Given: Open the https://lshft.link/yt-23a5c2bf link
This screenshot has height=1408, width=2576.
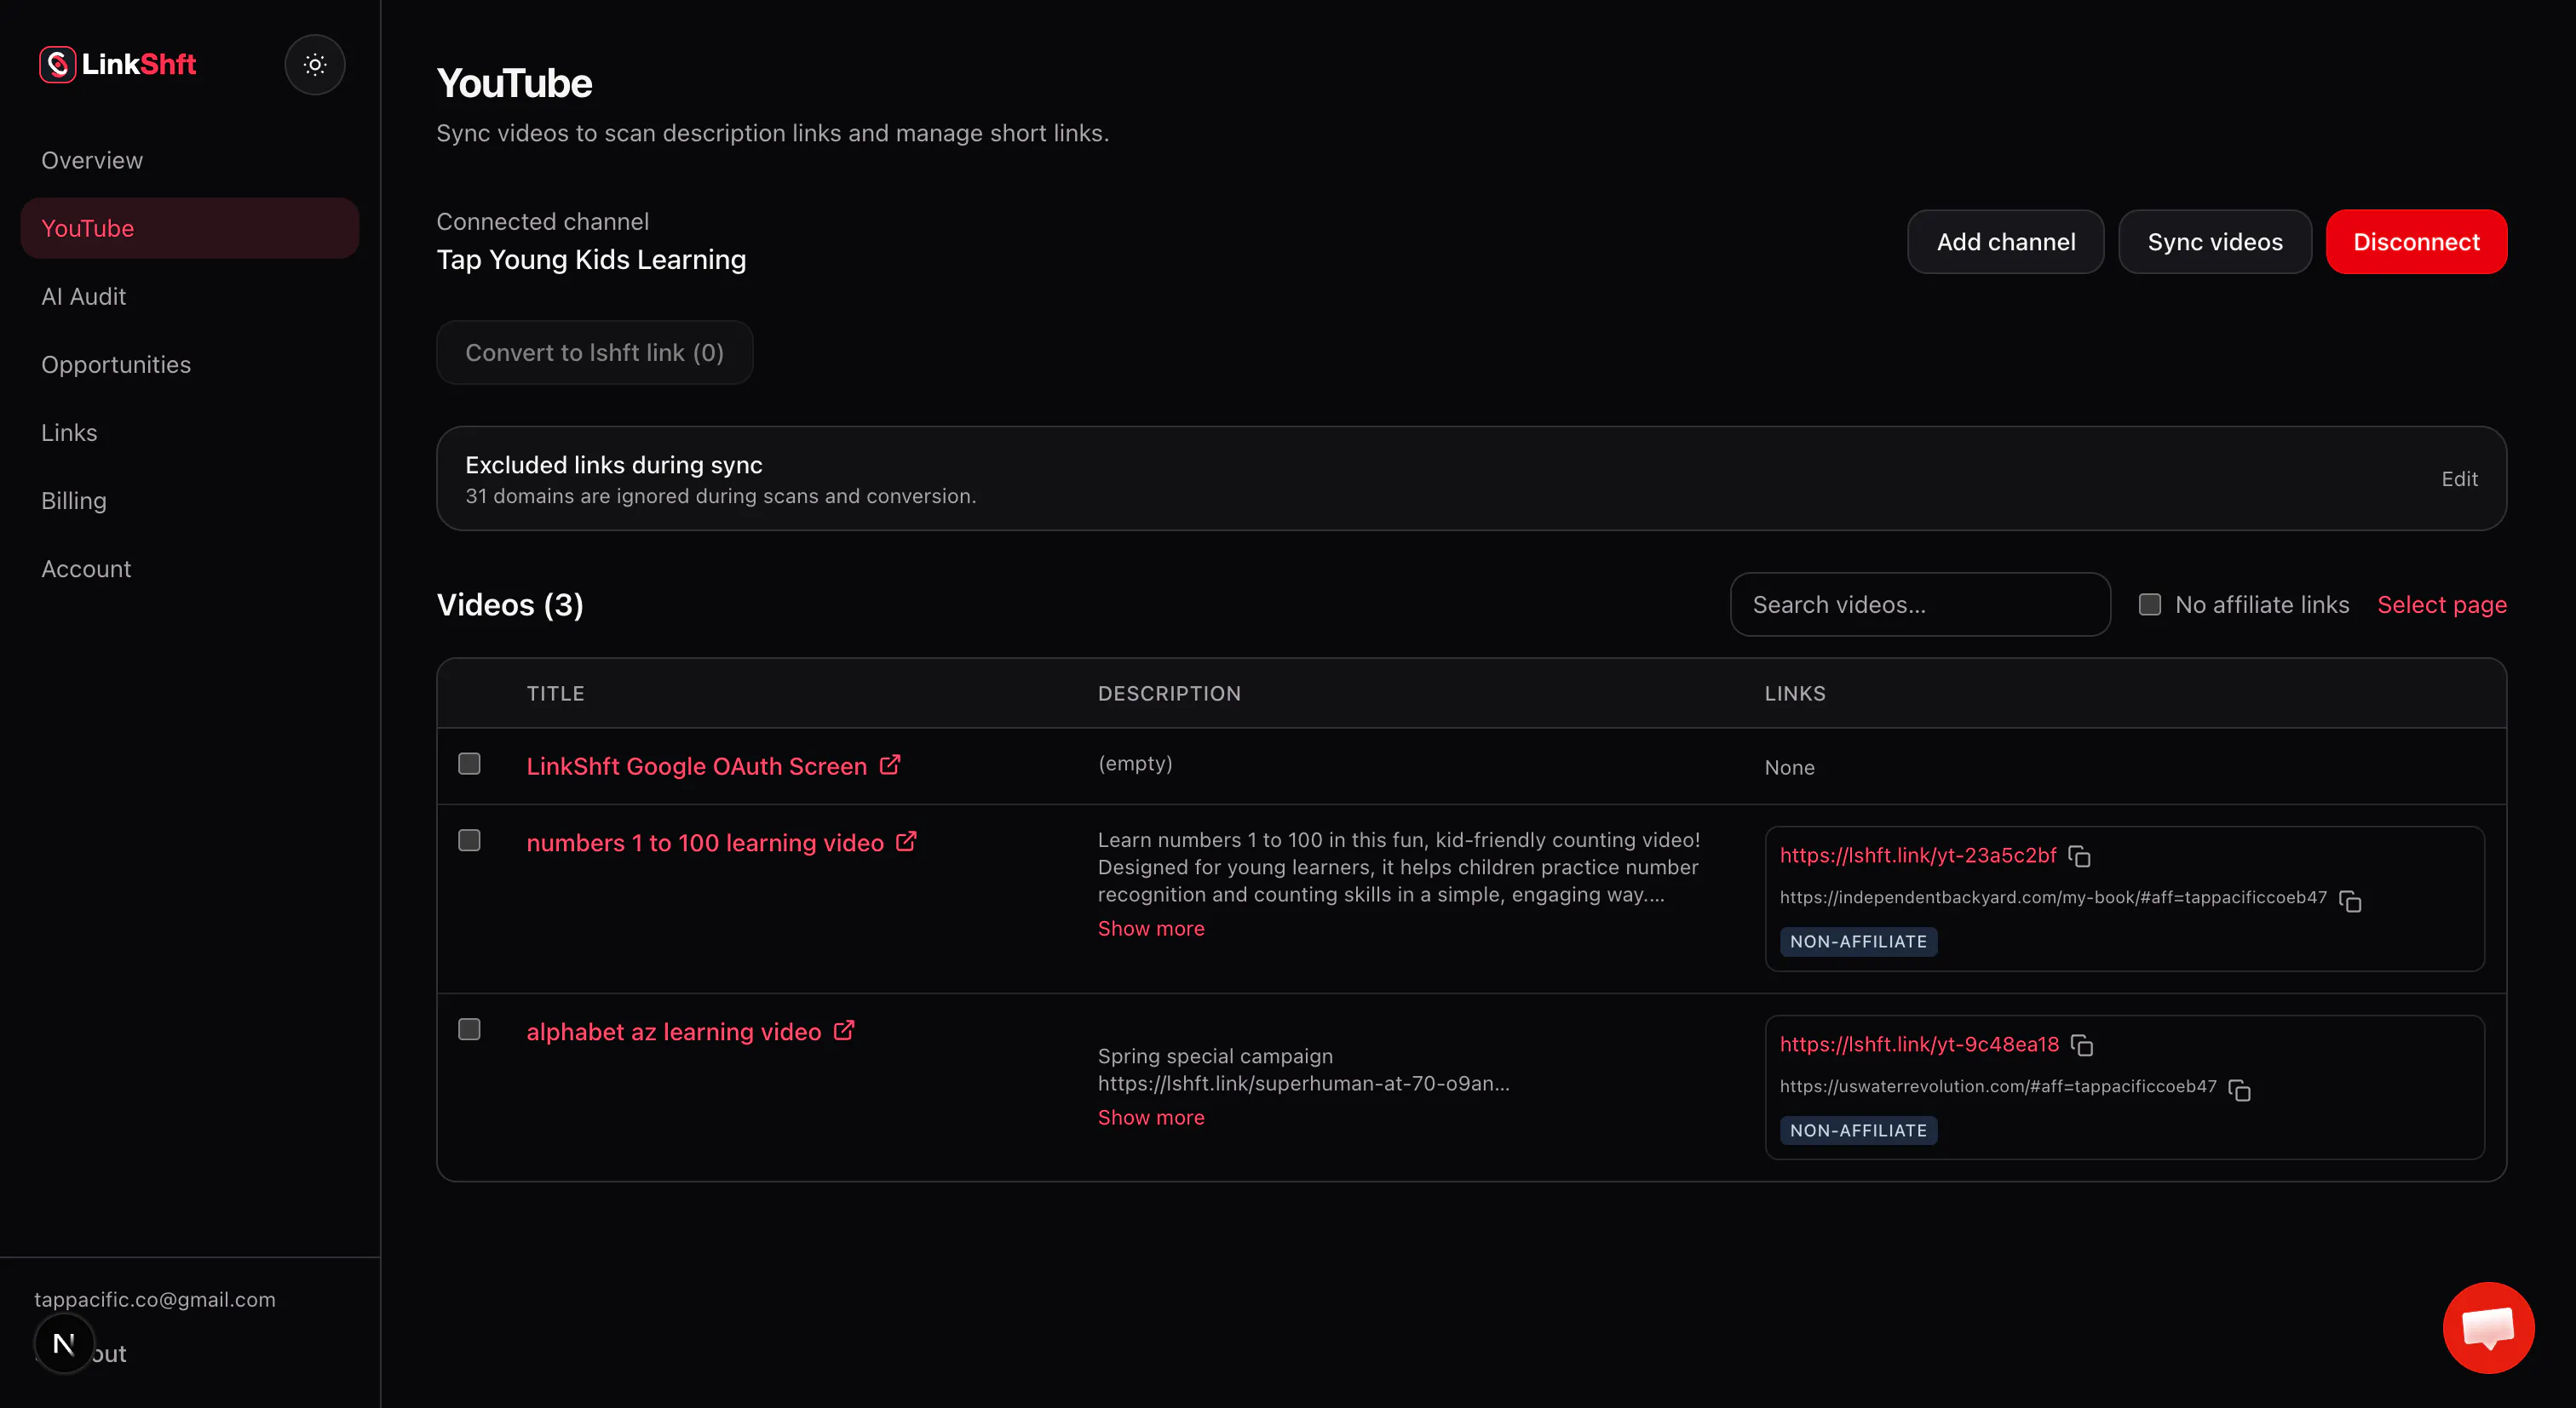Looking at the screenshot, I should click(1917, 856).
